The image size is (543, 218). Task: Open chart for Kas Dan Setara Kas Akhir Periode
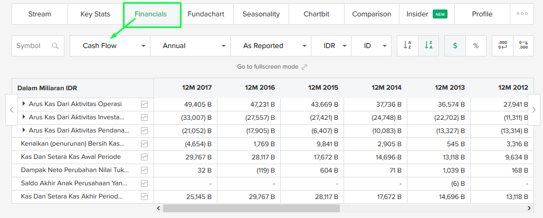click(144, 196)
